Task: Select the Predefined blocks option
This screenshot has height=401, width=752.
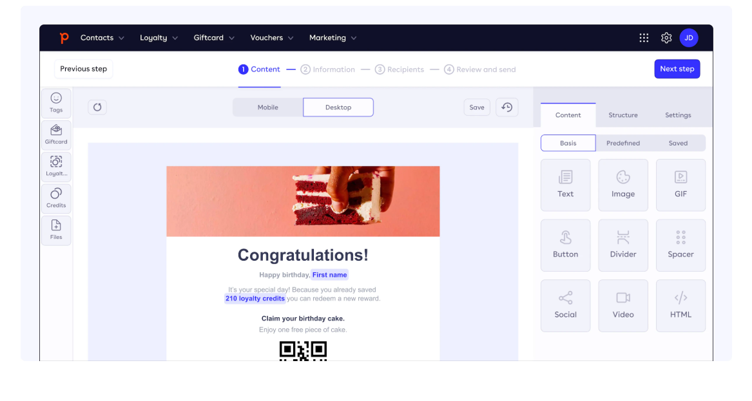Action: click(x=623, y=143)
